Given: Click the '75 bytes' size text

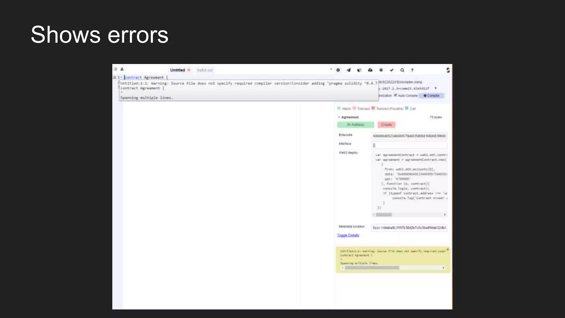Looking at the screenshot, I should click(436, 117).
